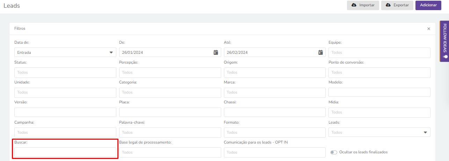Open calendar picker for Até date
The height and width of the screenshot is (161, 449).
320,52
